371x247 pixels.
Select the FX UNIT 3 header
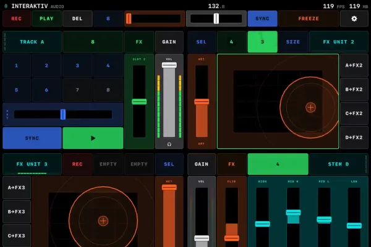tap(32, 164)
